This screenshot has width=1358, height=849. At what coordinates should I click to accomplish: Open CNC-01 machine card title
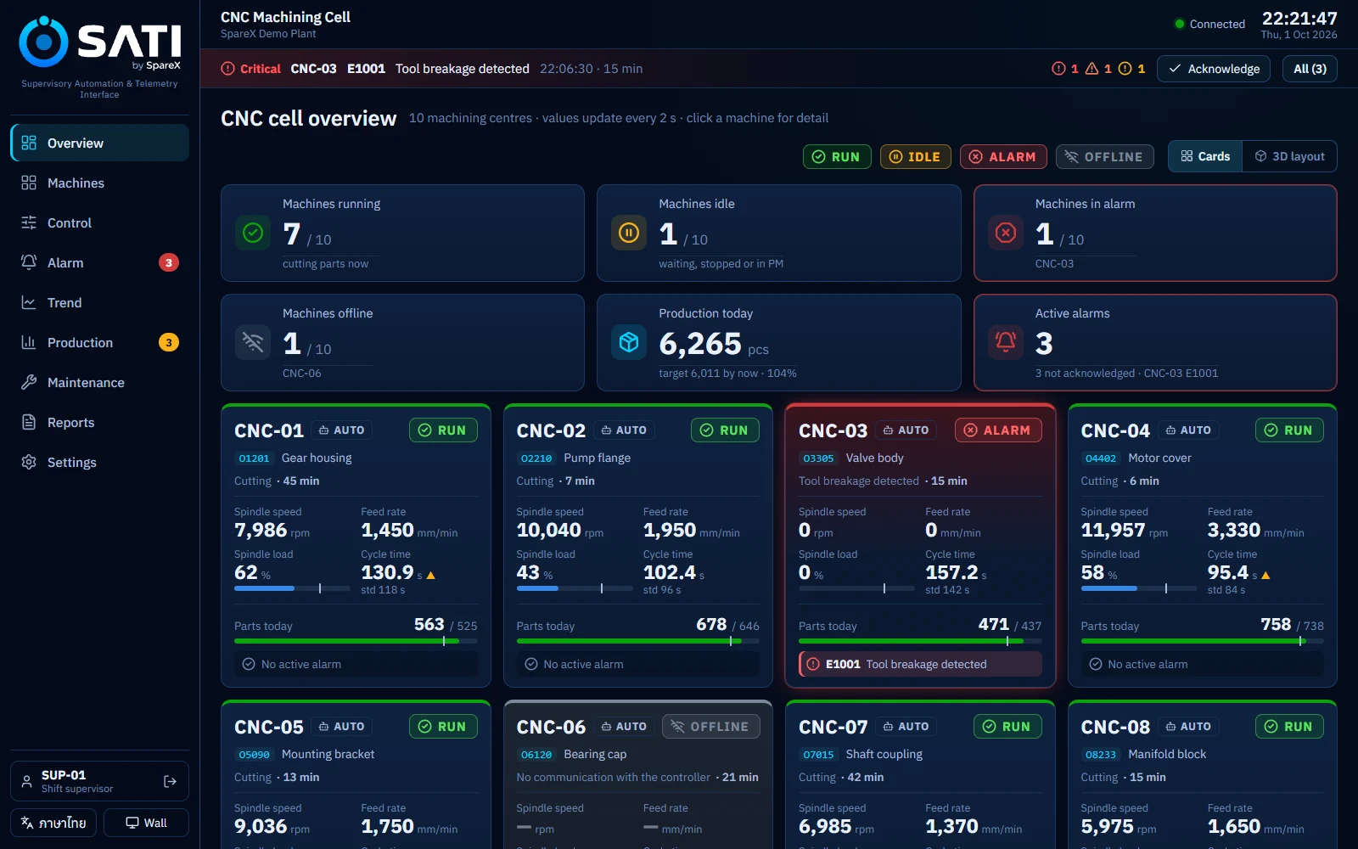click(269, 430)
